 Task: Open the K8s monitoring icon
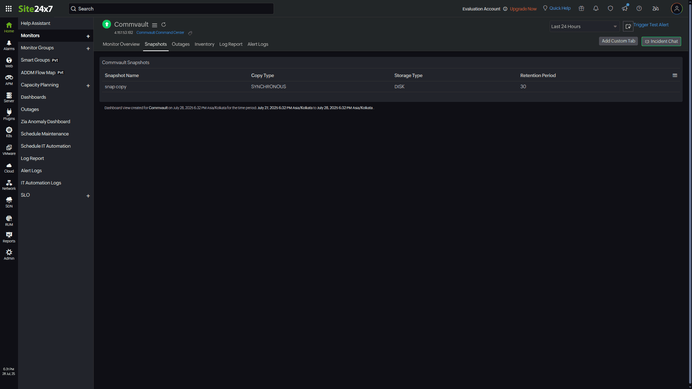9,132
